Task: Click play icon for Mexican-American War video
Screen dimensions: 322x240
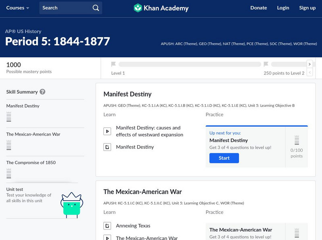Action: 107,238
